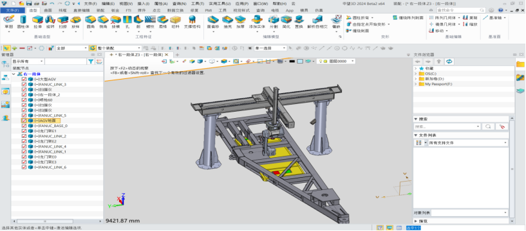Refresh the file browser panel
The width and height of the screenshot is (526, 231).
[x=449, y=62]
